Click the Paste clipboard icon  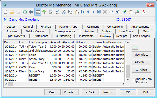click(77, 12)
